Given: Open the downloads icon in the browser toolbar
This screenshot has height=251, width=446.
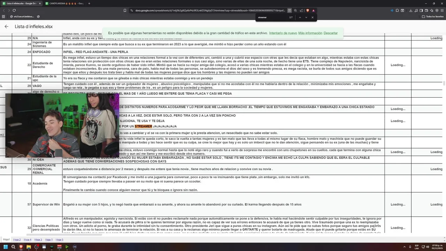Looking at the screenshot, I should [411, 10].
